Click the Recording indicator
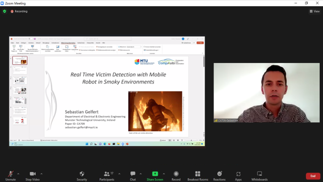This screenshot has height=182, width=323. [x=19, y=11]
